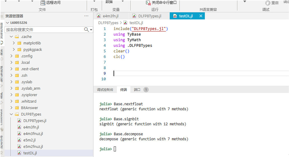Click the close command window icon
Screen dimensions: 289x157
pos(148,3)
